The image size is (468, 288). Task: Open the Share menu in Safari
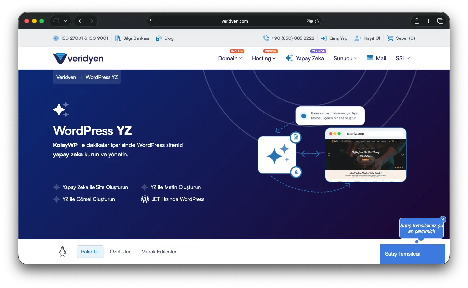click(417, 21)
